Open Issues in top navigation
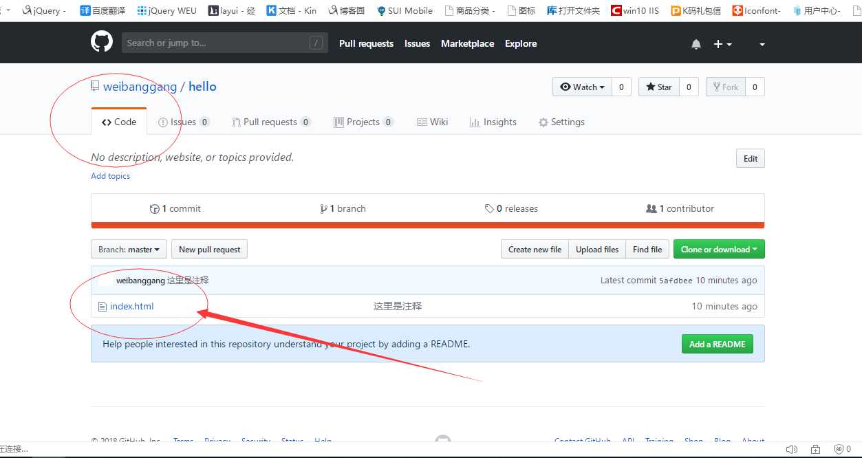This screenshot has width=862, height=458. 417,43
